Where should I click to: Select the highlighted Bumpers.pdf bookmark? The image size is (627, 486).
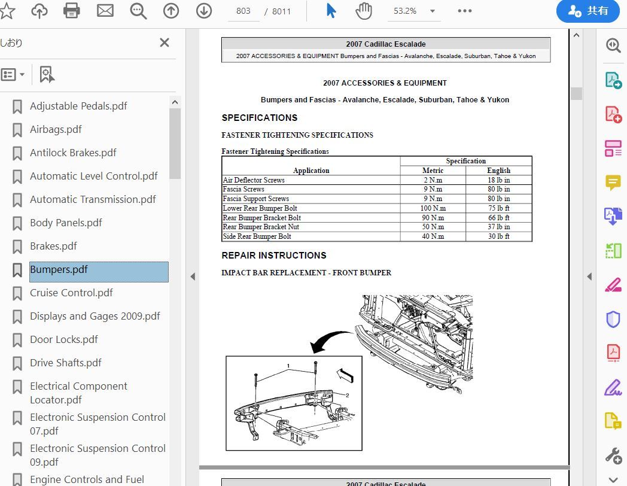(99, 272)
